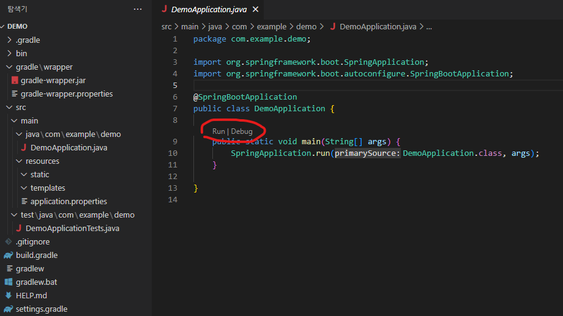Image resolution: width=563 pixels, height=316 pixels.
Task: Collapse the gradle\wrapper folder chevron
Action: [9, 67]
